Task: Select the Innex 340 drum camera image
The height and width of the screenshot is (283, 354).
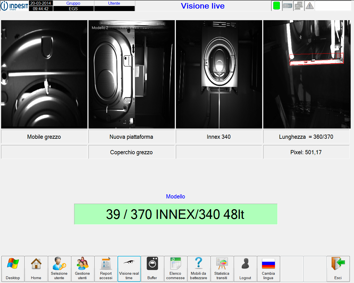Action: 219,74
